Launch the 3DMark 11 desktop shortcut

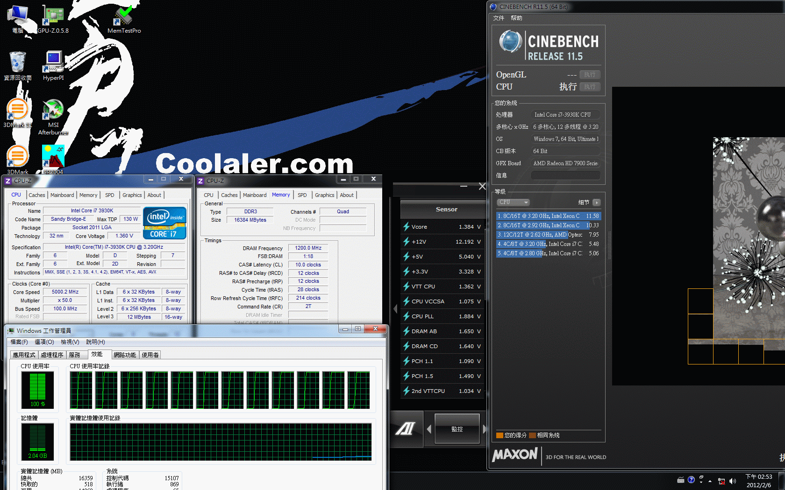18,113
